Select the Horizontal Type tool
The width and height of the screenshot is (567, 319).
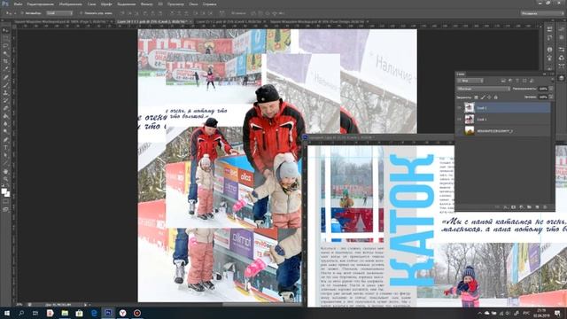pyautogui.click(x=6, y=147)
